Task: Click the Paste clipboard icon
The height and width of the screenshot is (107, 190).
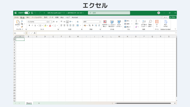Action: 18,22
